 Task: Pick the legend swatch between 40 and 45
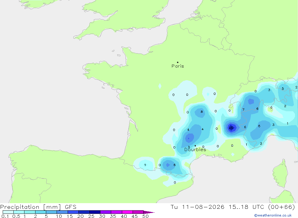127,212
